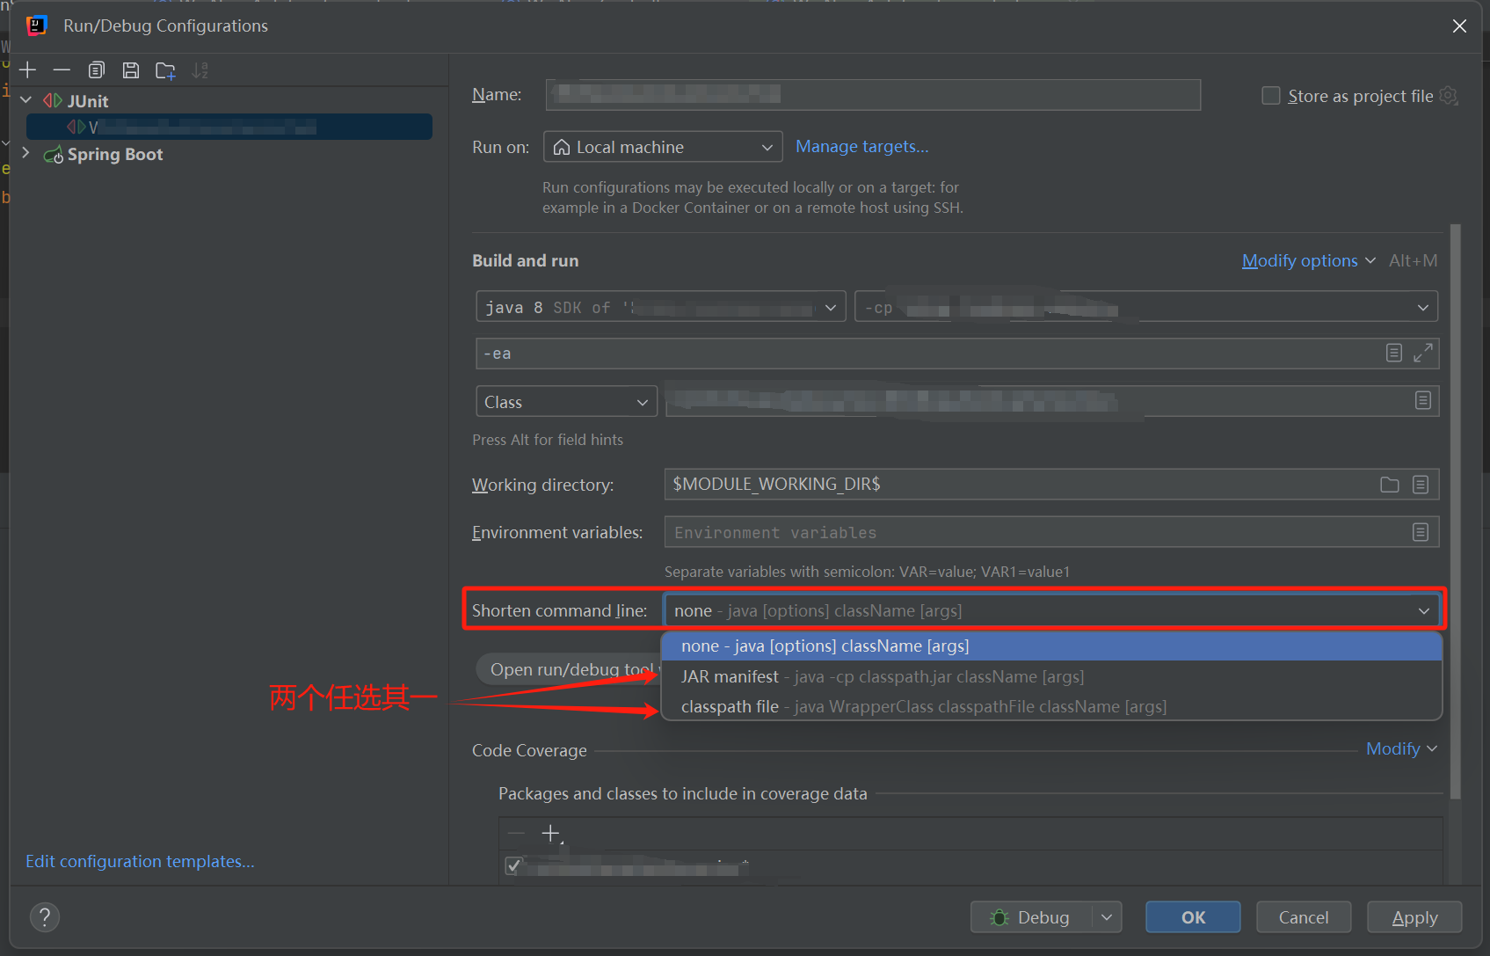This screenshot has width=1490, height=956.
Task: Expand the Spring Boot tree node
Action: pos(25,153)
